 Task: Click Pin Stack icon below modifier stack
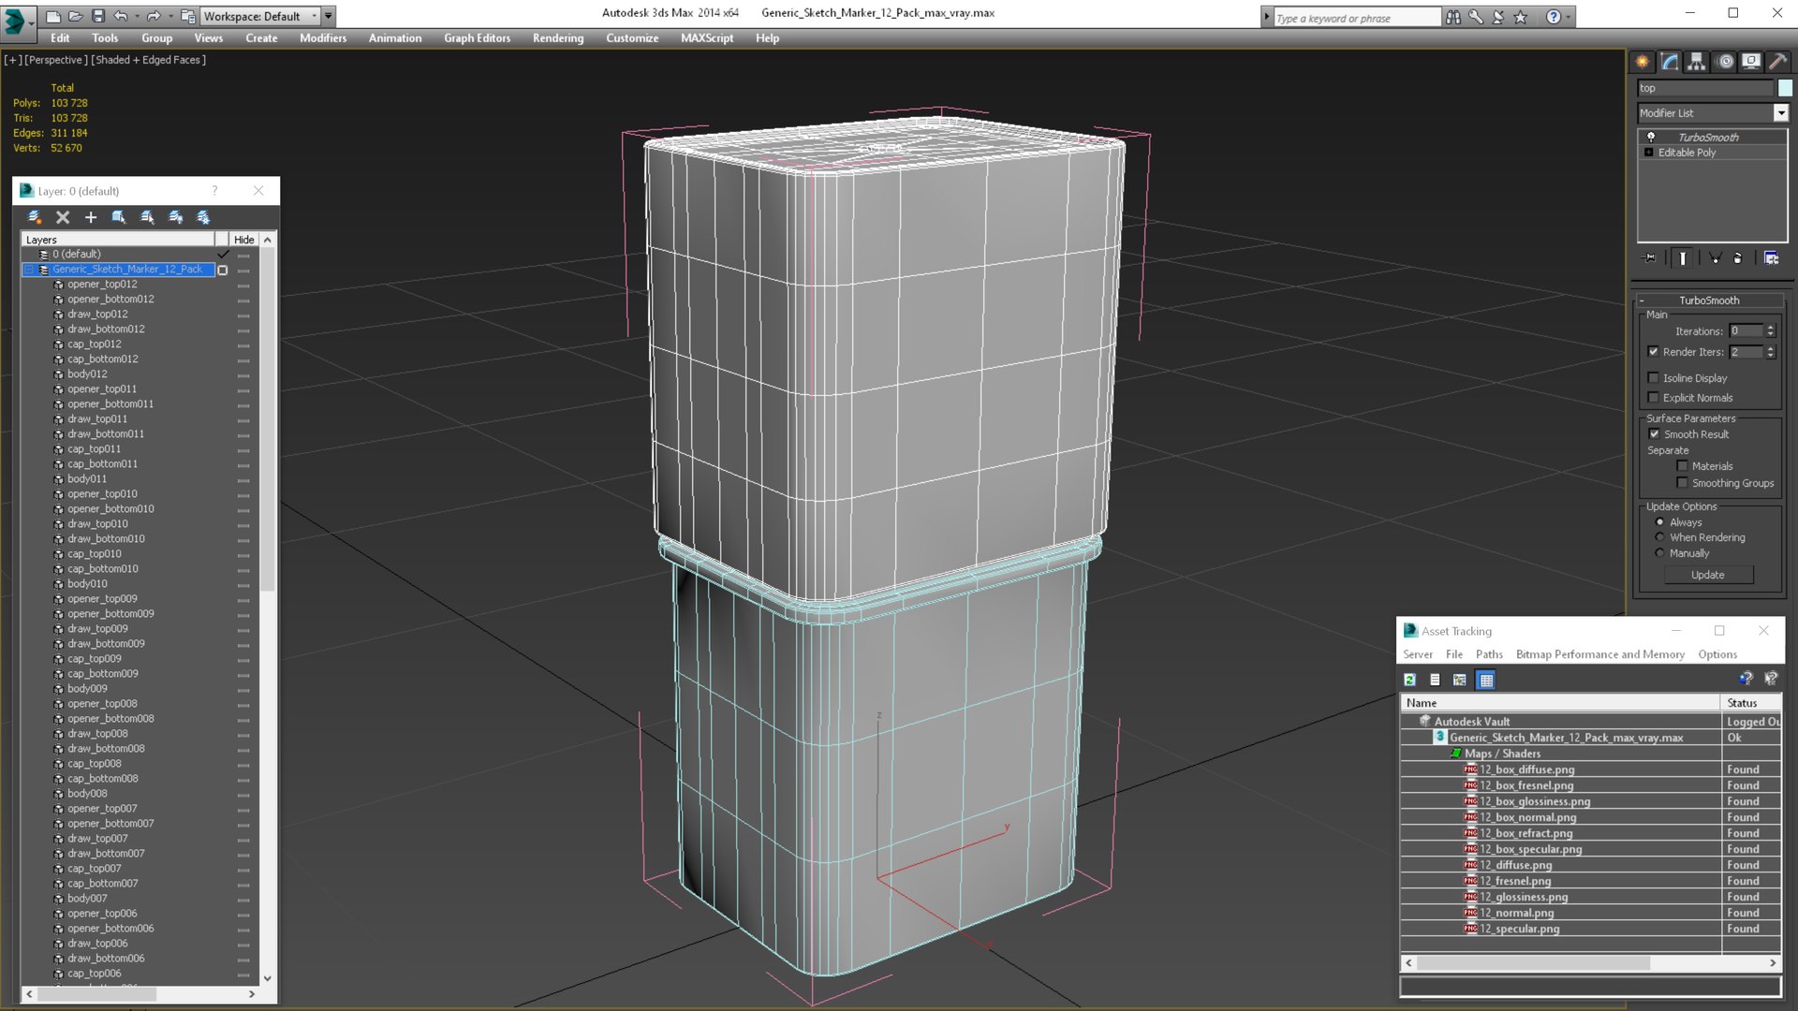(x=1650, y=258)
